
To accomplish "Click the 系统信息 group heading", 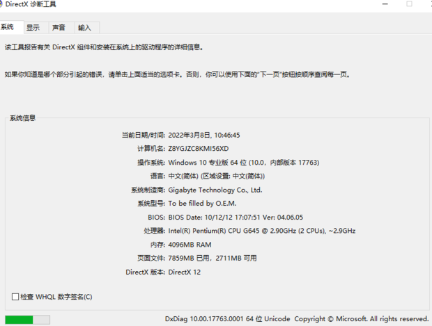I will pyautogui.click(x=22, y=118).
